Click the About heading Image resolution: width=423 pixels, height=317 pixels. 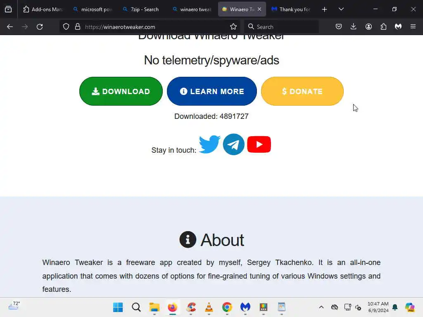click(212, 240)
